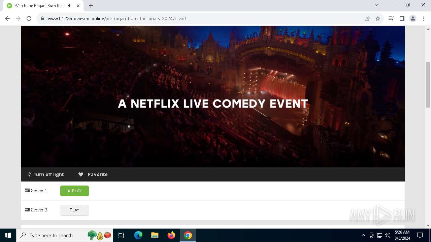Add video to Favorite

[x=93, y=174]
